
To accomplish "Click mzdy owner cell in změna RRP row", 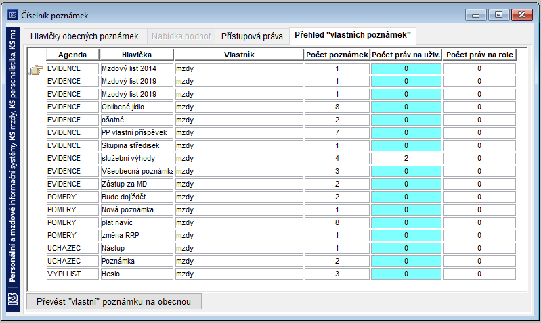I will click(x=239, y=235).
